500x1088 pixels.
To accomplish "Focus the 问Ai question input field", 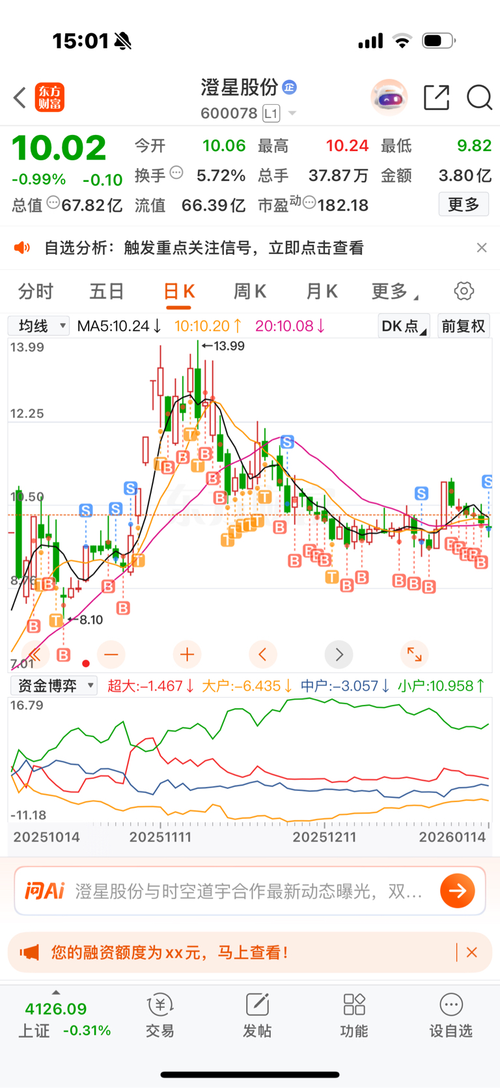I will pyautogui.click(x=250, y=891).
